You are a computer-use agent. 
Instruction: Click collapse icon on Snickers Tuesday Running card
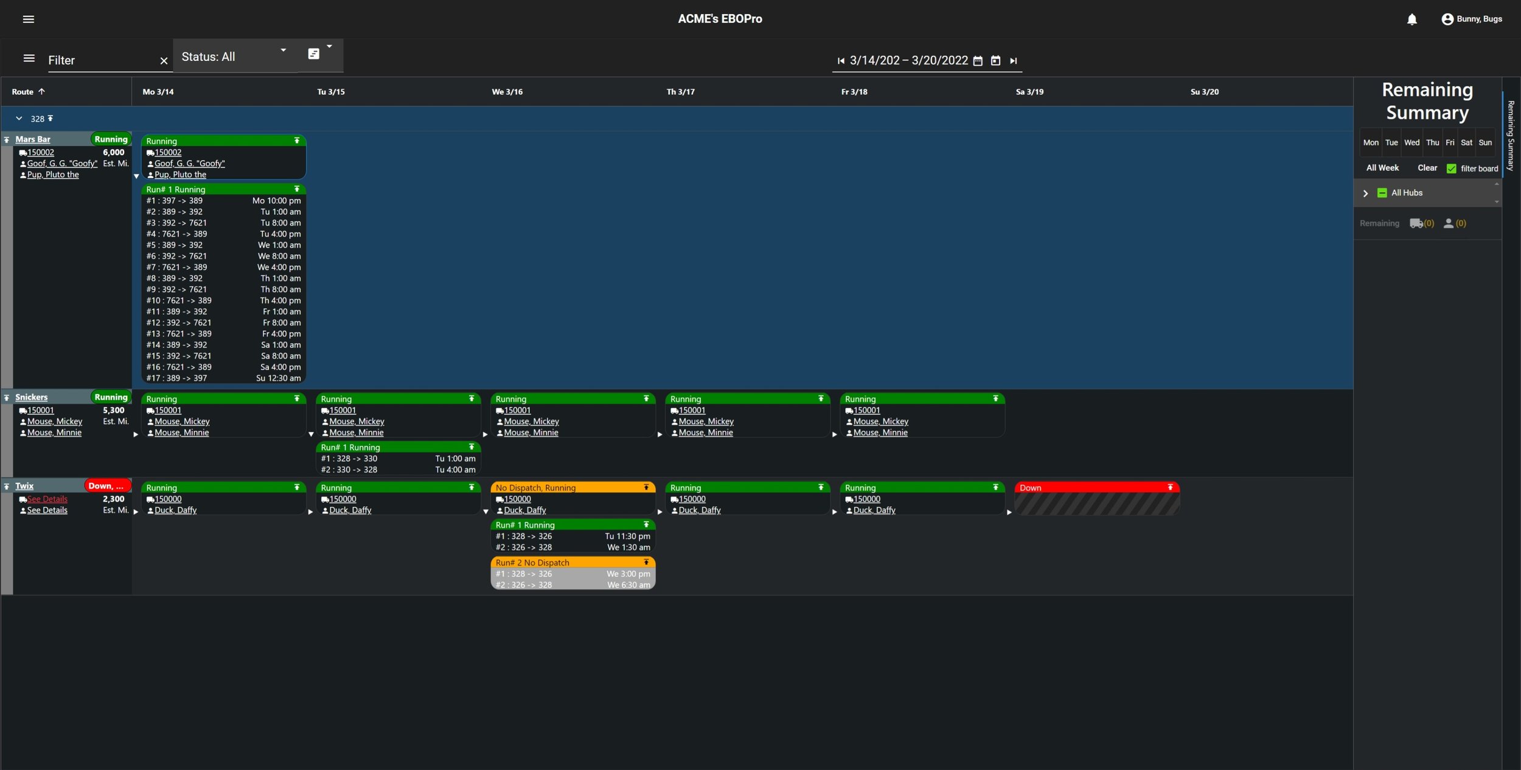click(x=472, y=398)
